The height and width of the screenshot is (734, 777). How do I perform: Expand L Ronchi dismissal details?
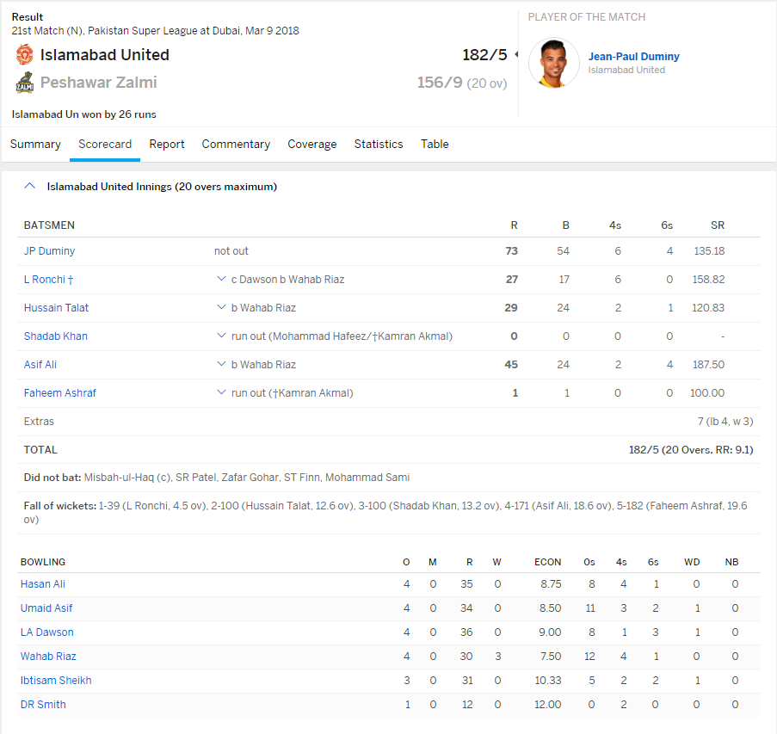pos(221,280)
